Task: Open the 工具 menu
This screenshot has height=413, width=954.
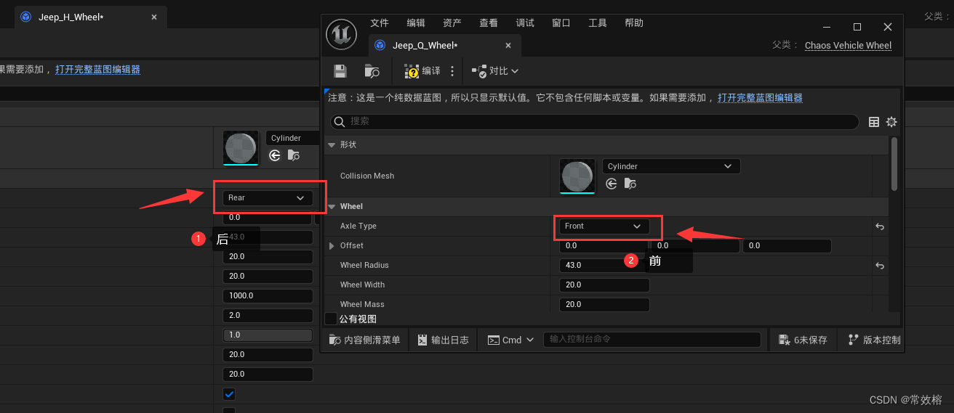Action: [x=598, y=23]
